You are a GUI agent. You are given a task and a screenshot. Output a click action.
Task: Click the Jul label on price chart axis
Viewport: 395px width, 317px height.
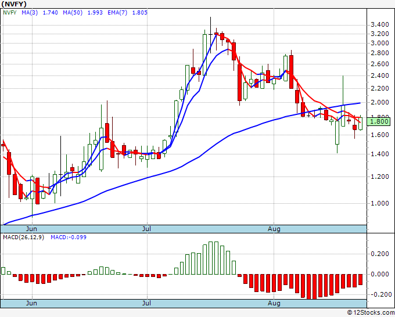[146, 229]
